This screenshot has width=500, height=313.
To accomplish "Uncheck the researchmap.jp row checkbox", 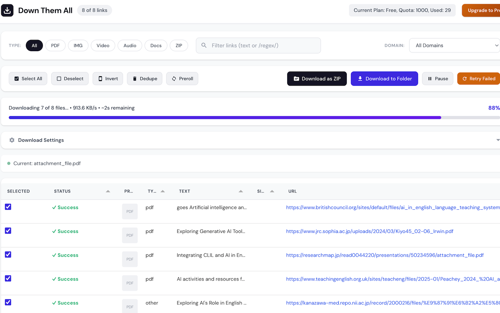I will (8, 254).
